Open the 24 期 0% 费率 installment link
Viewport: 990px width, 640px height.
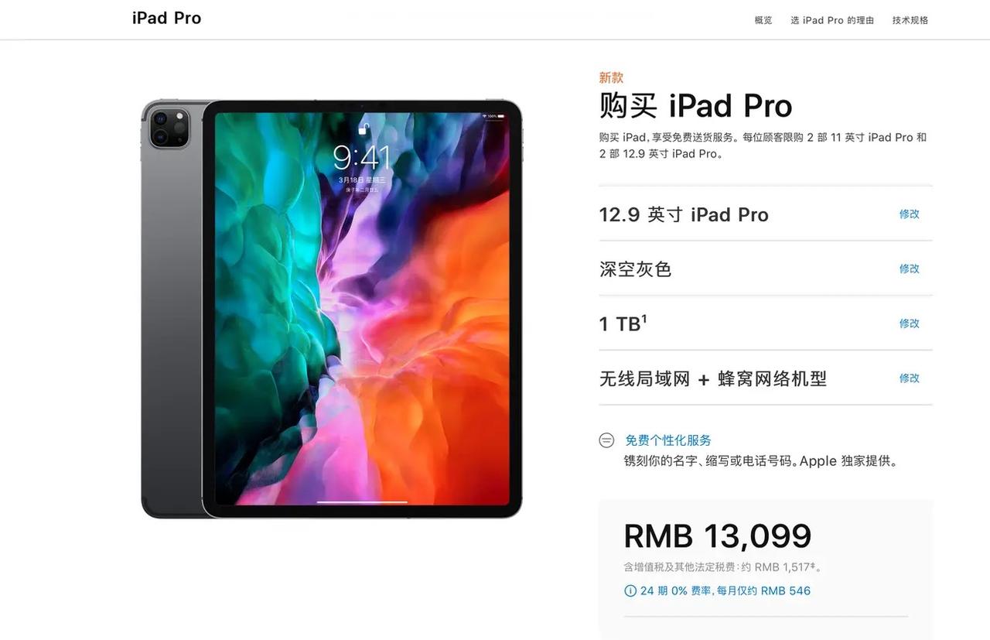click(725, 591)
